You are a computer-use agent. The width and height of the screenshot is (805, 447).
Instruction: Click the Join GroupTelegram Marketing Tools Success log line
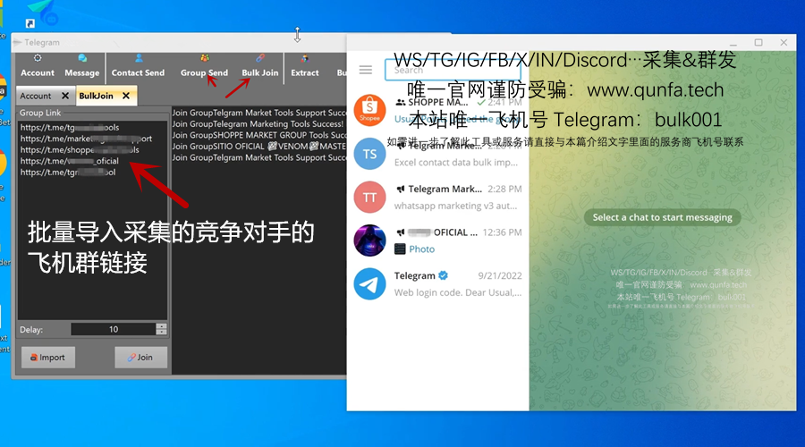258,123
